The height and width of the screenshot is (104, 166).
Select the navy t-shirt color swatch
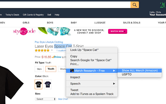tap(48, 83)
